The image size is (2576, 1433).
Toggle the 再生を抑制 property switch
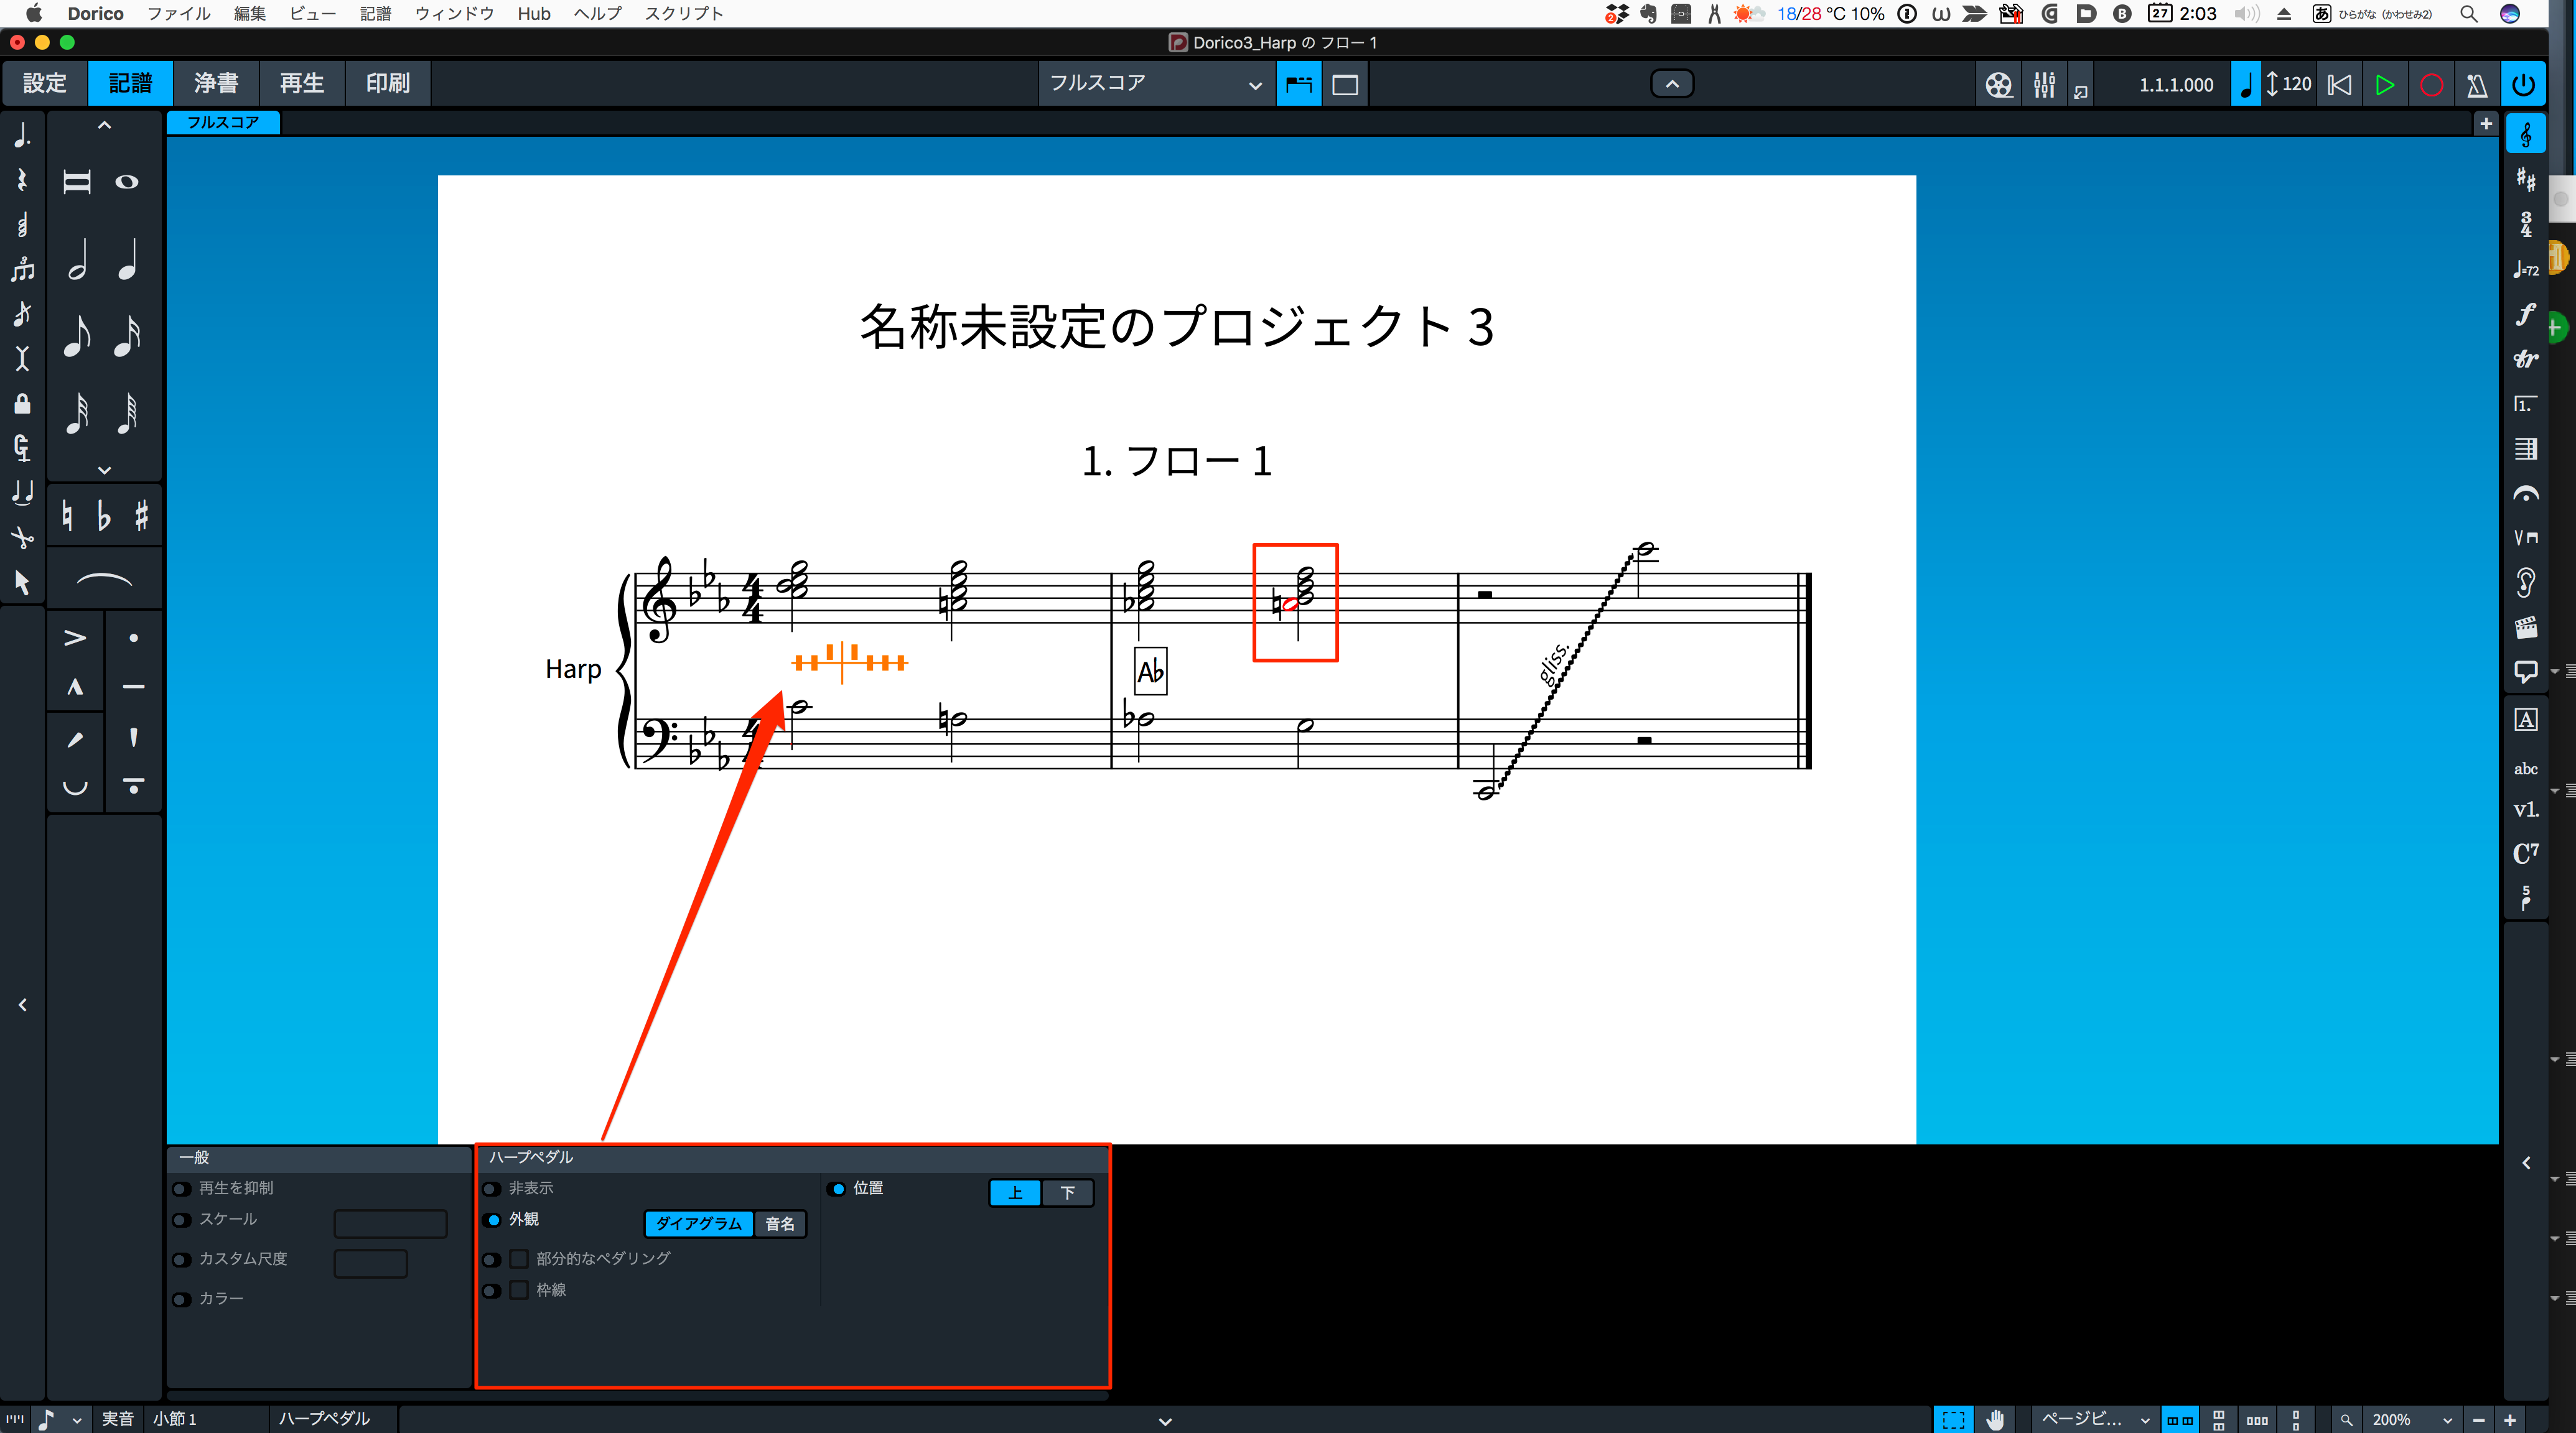point(181,1188)
